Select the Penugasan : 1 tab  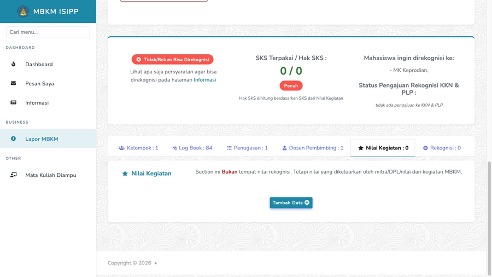pos(247,148)
